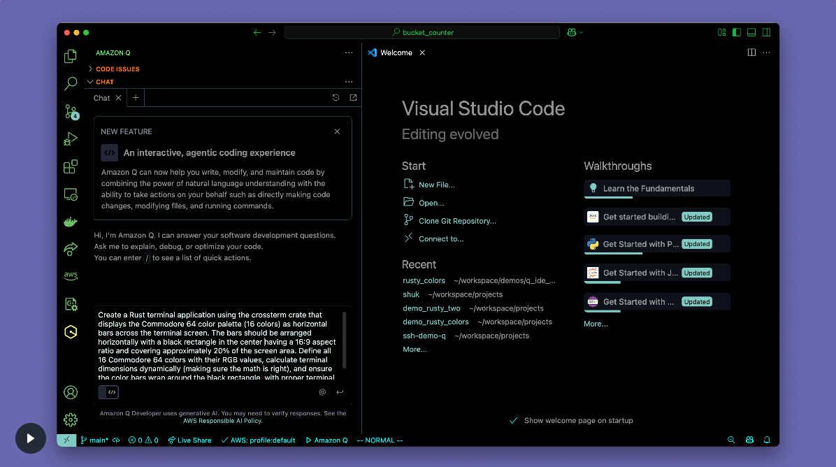This screenshot has height=467, width=836.
Task: Click the Clone Git Repository link
Action: [x=457, y=221]
